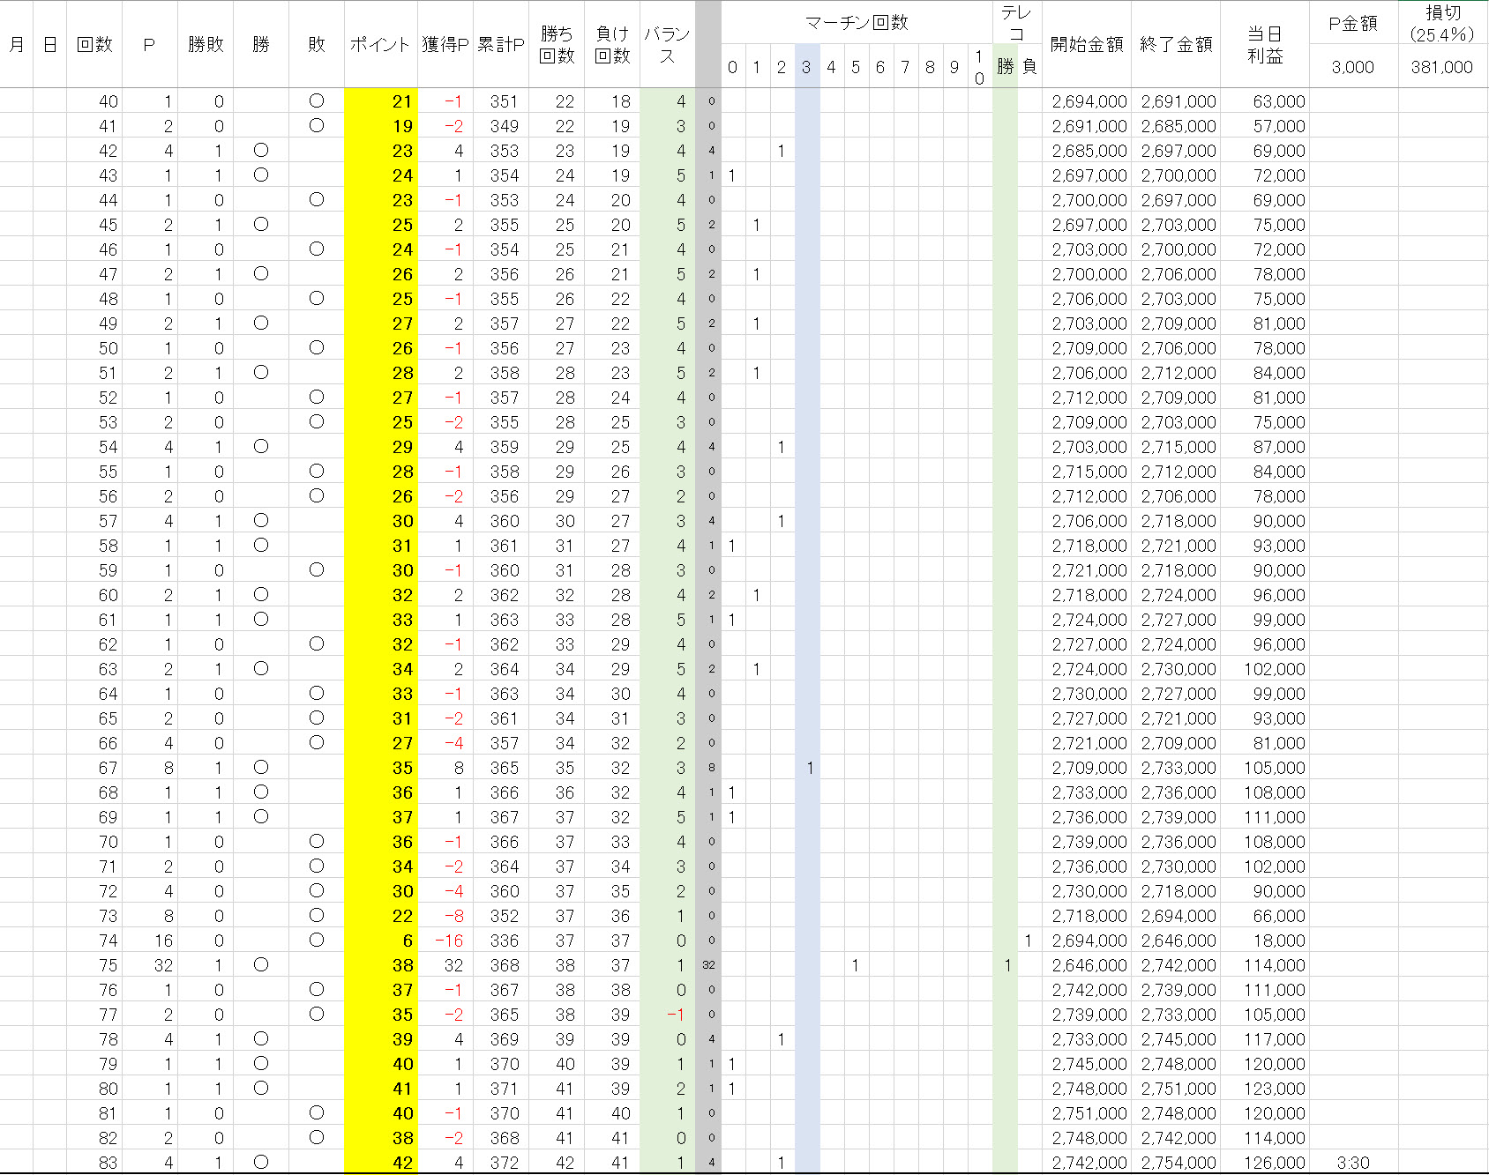Select the テレコ 勝 sub-header
Viewport: 1489px width, 1175px height.
[1006, 66]
